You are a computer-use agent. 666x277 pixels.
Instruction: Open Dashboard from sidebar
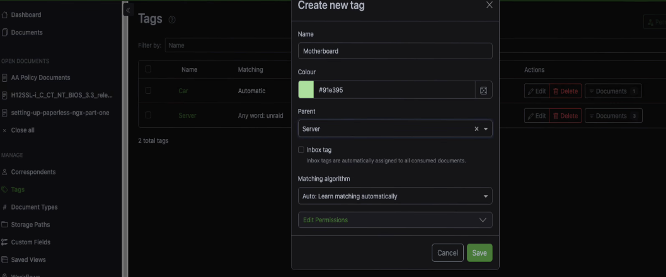click(x=26, y=14)
